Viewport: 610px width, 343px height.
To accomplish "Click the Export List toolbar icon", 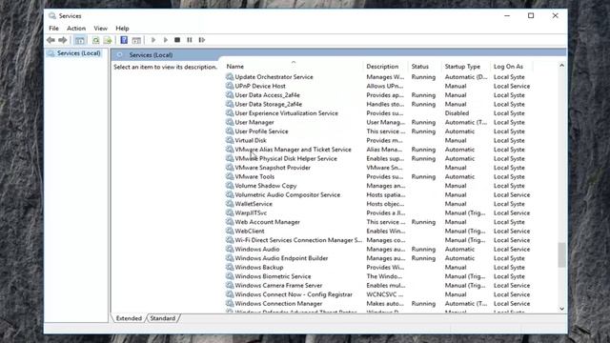I will click(108, 40).
